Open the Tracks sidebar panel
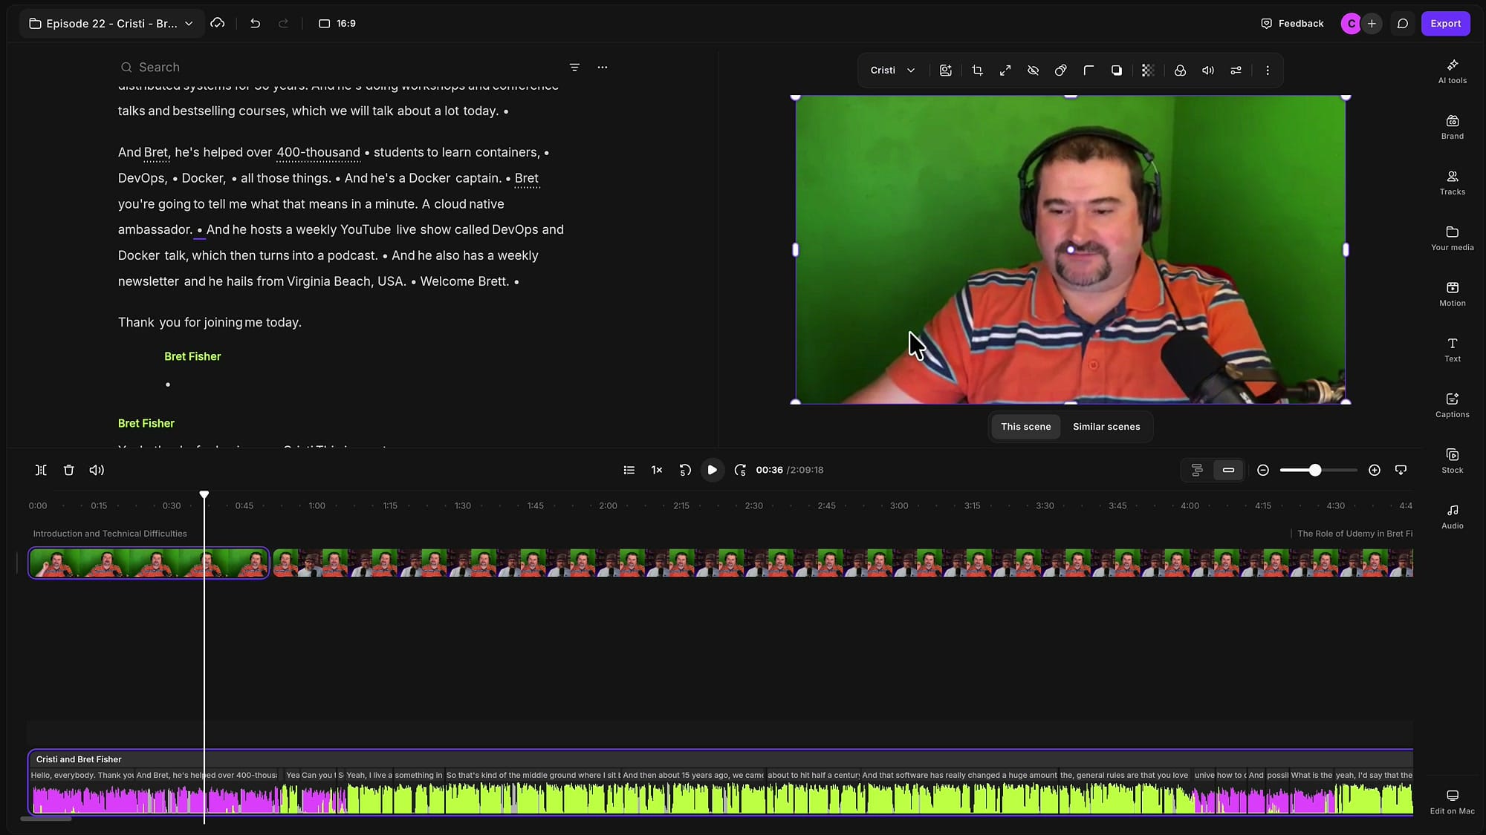 click(1452, 183)
